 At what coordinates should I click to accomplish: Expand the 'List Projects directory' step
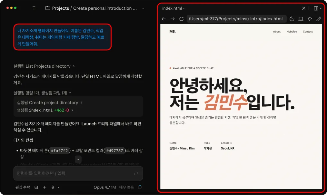coord(44,66)
